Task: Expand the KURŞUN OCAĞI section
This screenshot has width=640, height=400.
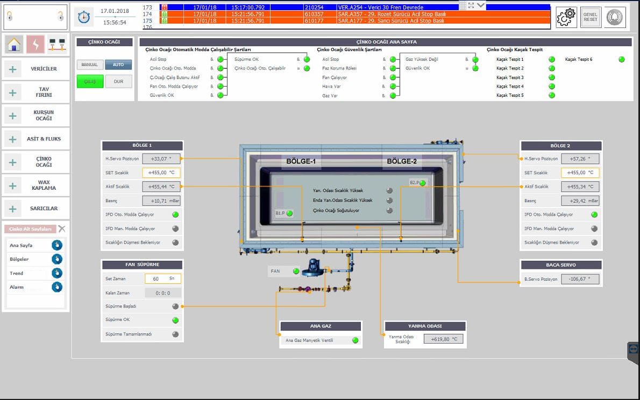Action: tap(35, 115)
